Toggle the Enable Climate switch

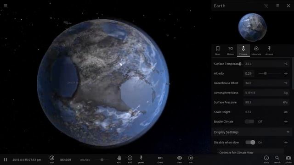pyautogui.click(x=249, y=121)
